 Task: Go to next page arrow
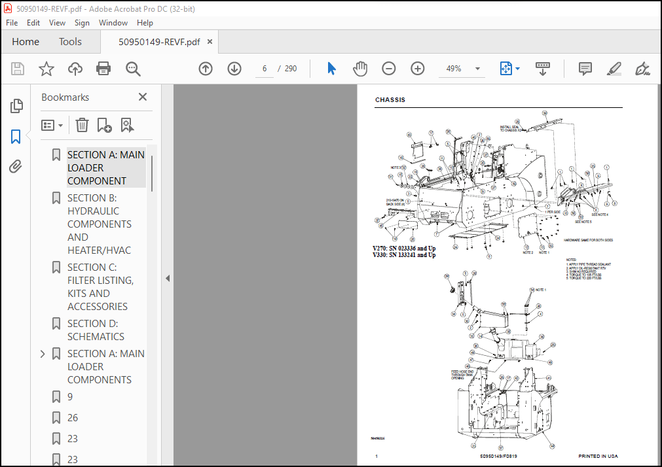point(234,69)
